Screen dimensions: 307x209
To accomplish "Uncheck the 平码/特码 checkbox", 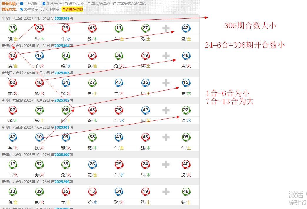I will (x=22, y=4).
